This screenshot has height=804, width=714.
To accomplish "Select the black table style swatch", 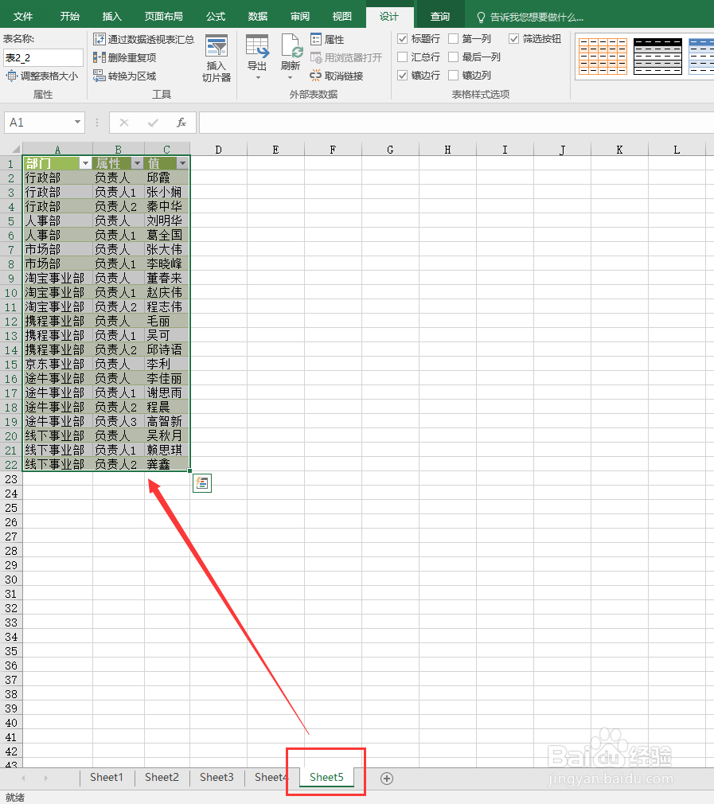I will tap(657, 56).
